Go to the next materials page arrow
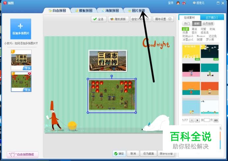 coord(197,120)
